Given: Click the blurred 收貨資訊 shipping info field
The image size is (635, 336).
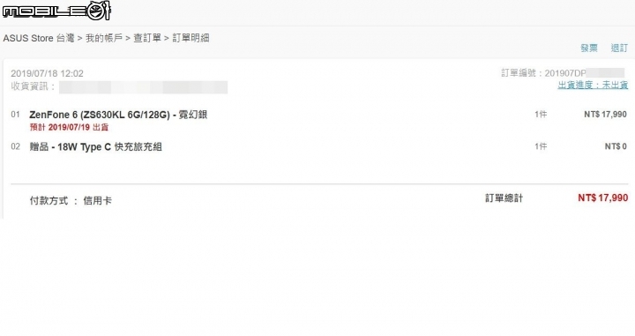Looking at the screenshot, I should [144, 87].
